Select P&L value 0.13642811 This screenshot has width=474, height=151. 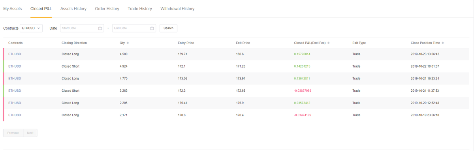(x=302, y=78)
